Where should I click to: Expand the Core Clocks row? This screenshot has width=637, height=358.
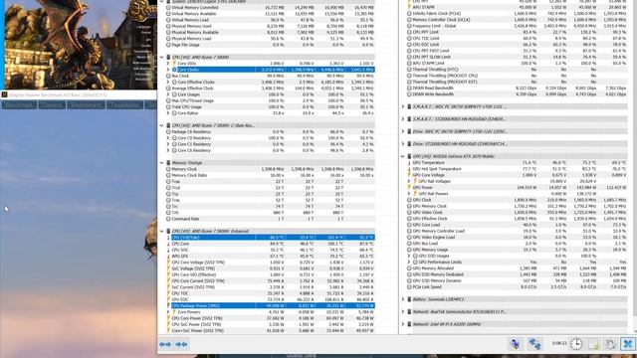click(x=168, y=70)
